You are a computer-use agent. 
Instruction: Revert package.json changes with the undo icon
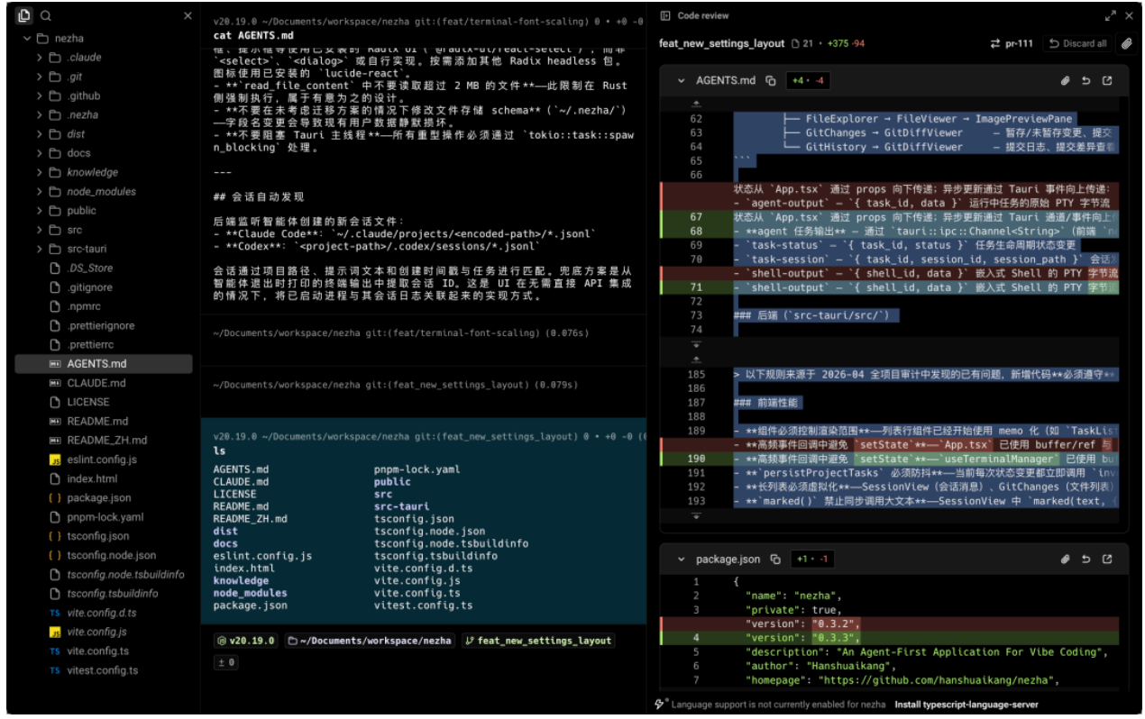[x=1085, y=560]
